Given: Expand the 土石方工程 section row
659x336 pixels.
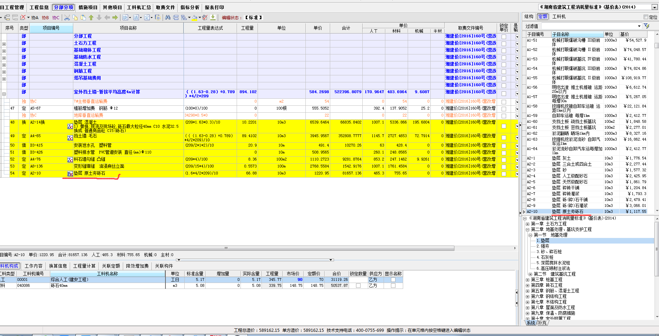Looking at the screenshot, I should (4, 44).
